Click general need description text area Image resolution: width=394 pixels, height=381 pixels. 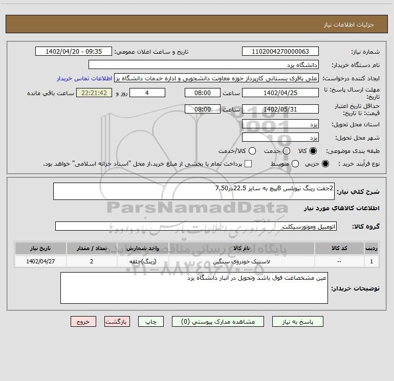click(194, 191)
